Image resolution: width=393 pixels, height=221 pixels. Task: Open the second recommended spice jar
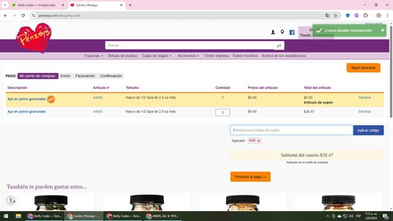(x=147, y=202)
